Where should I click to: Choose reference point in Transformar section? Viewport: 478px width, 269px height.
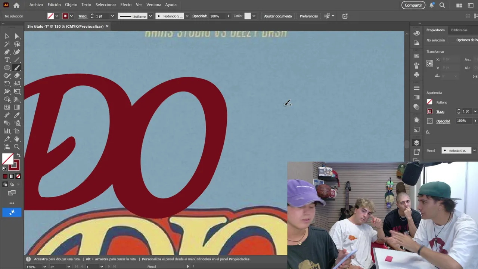tap(430, 64)
